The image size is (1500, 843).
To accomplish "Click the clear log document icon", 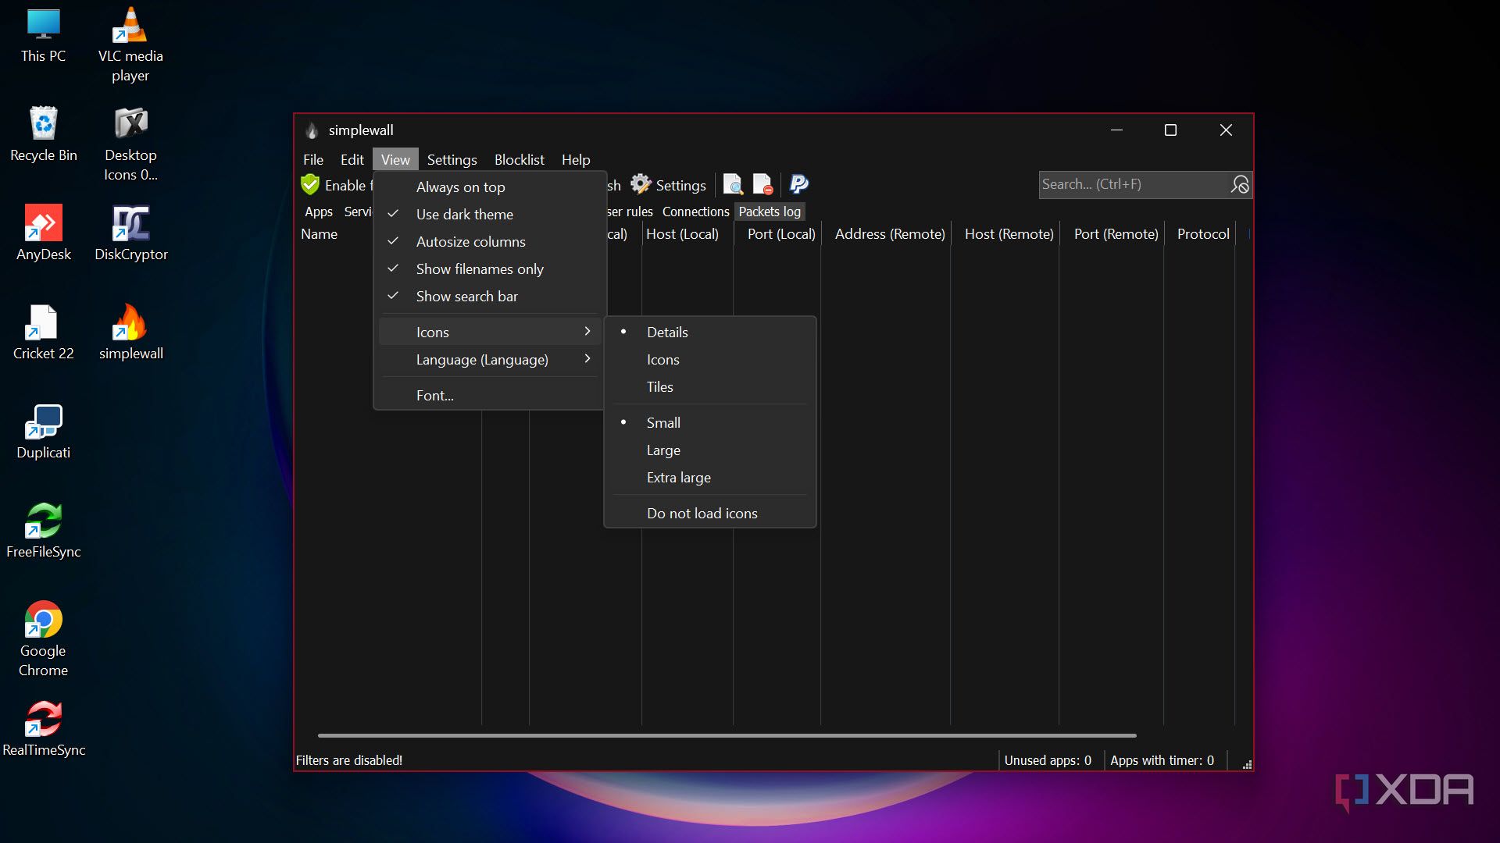I will (x=762, y=184).
